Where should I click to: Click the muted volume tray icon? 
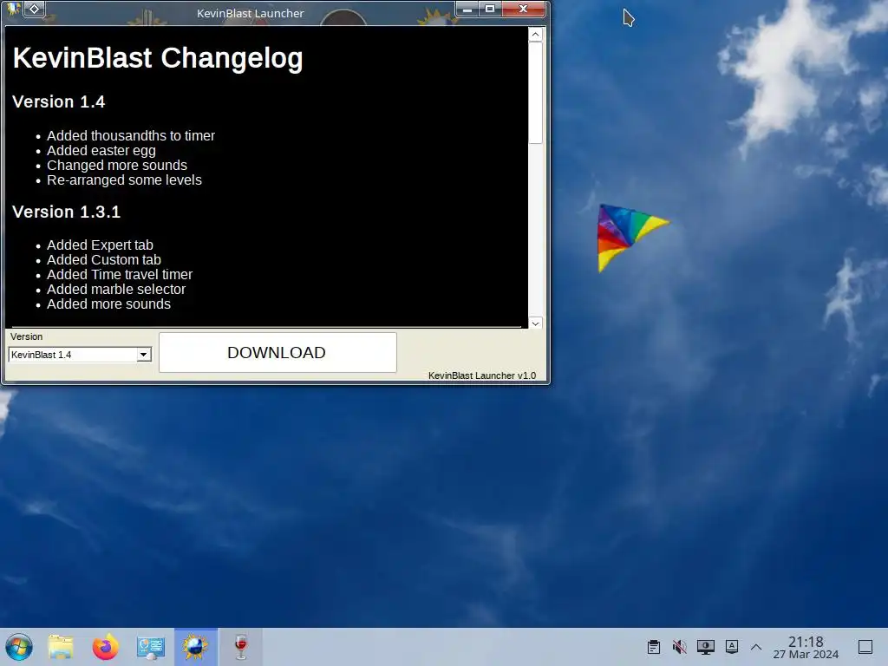(x=680, y=647)
